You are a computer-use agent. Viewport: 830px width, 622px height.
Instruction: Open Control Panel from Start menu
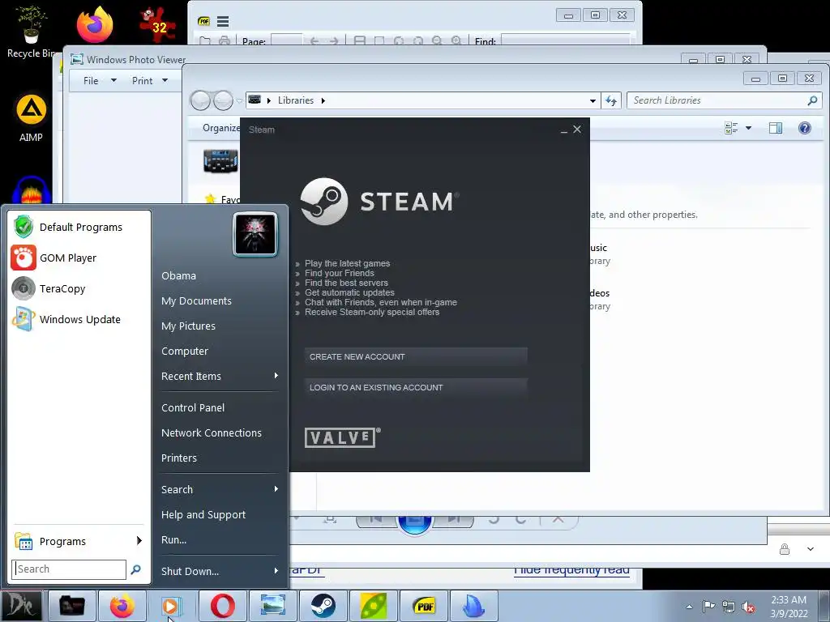193,408
